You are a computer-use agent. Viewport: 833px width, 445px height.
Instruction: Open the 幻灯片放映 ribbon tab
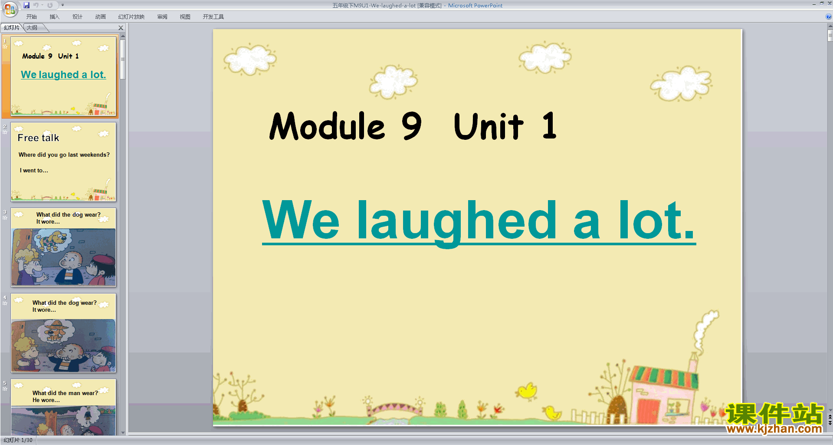131,17
